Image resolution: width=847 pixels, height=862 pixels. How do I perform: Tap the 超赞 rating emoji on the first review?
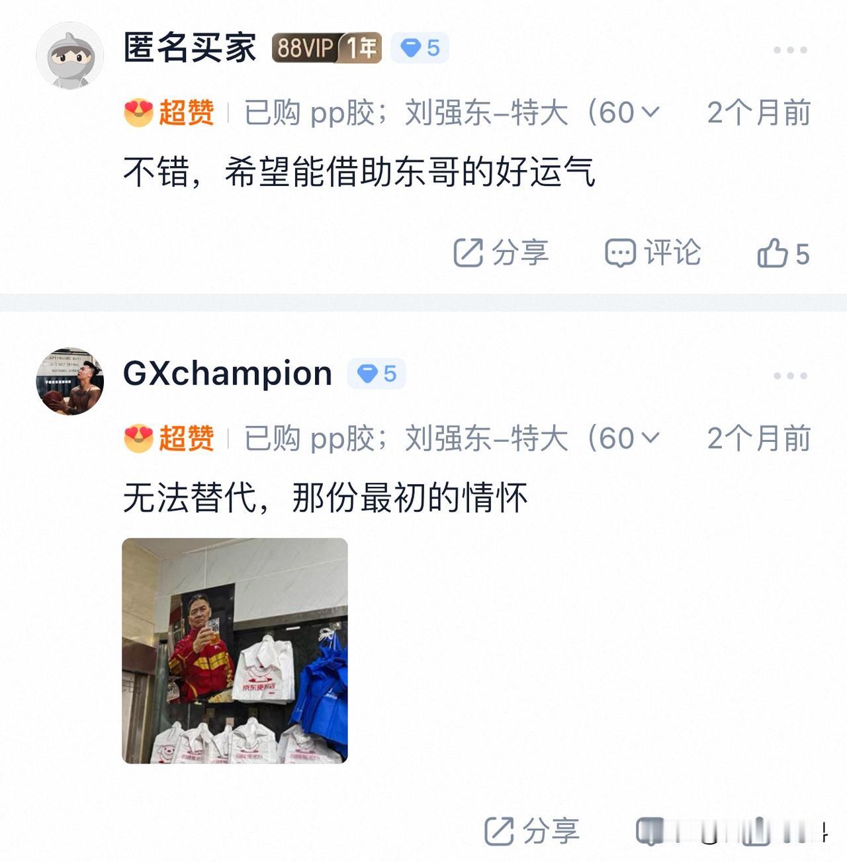click(x=138, y=112)
